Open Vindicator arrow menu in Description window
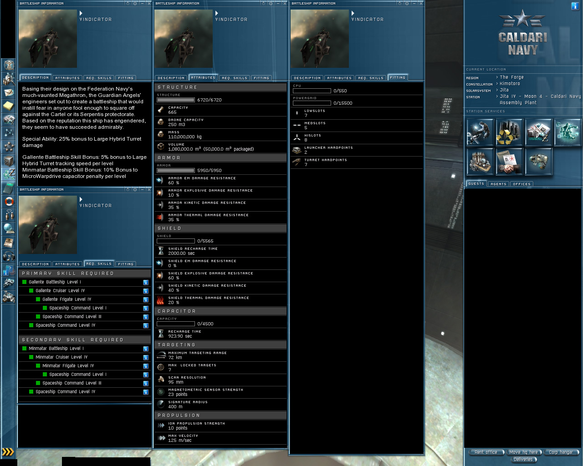Image resolution: width=583 pixels, height=466 pixels. 81,13
